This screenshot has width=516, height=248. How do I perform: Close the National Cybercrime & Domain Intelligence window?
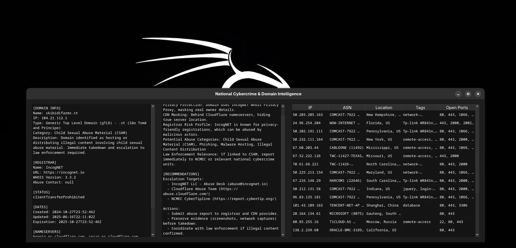coord(478,94)
